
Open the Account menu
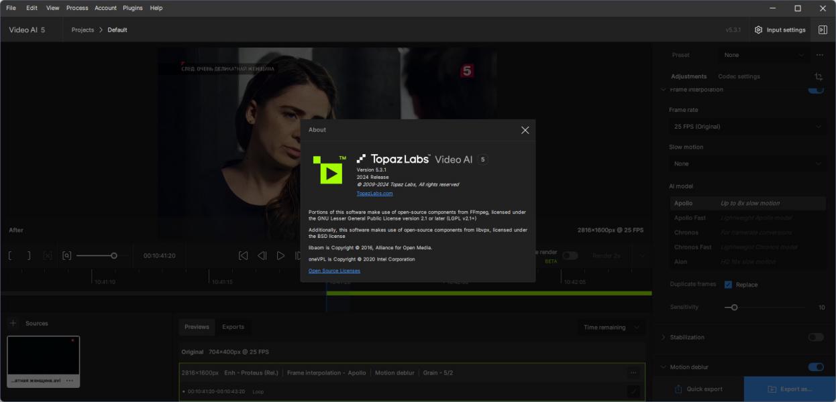click(x=105, y=8)
